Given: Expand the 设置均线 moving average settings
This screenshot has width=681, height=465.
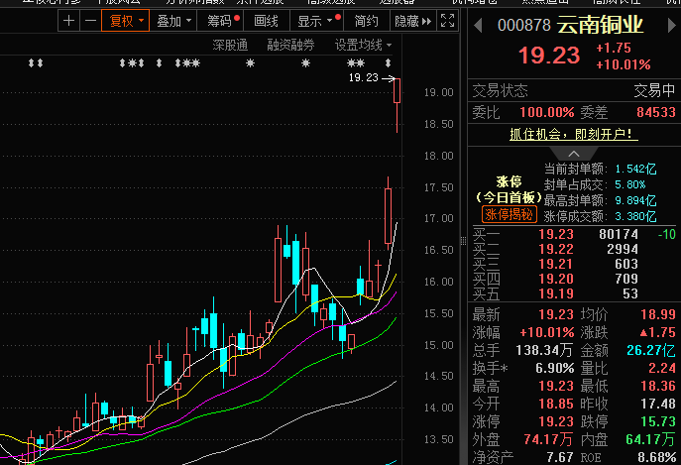Looking at the screenshot, I should [x=363, y=45].
